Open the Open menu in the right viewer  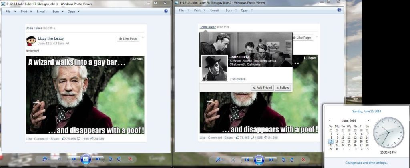[246, 10]
